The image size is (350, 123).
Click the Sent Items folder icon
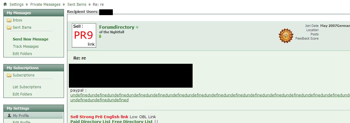click(9, 28)
